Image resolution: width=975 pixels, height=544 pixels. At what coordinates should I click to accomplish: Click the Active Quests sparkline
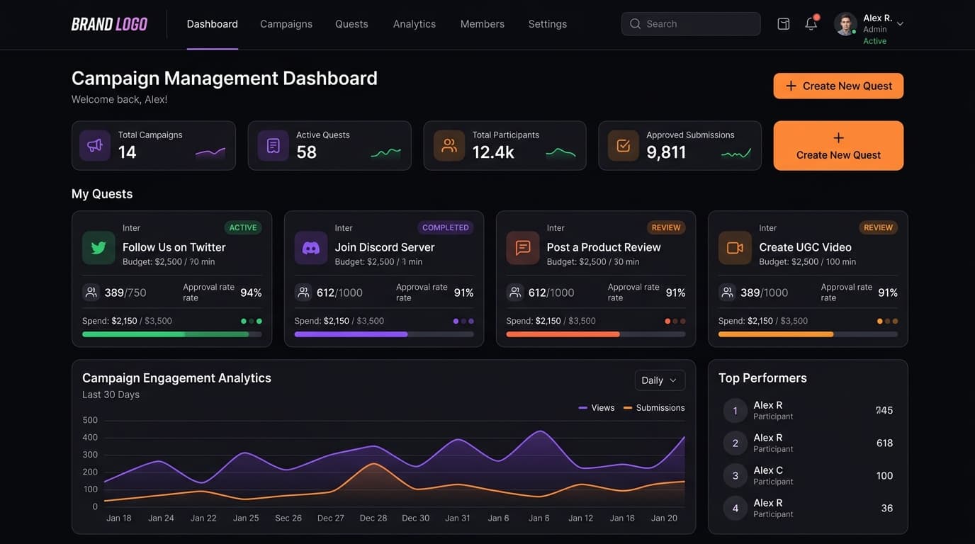(x=386, y=152)
